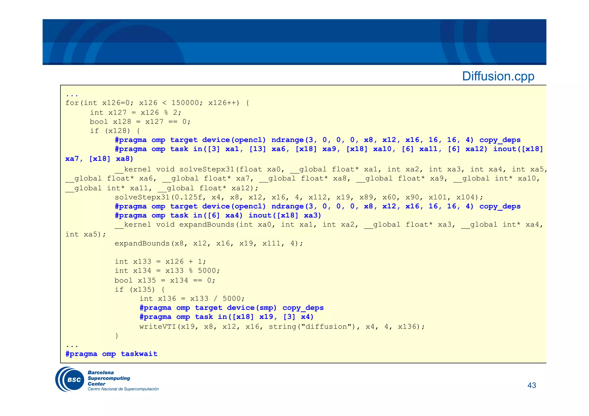Click the line bool x128 = x127 == 0
This screenshot has width=589, height=416.
[140, 122]
